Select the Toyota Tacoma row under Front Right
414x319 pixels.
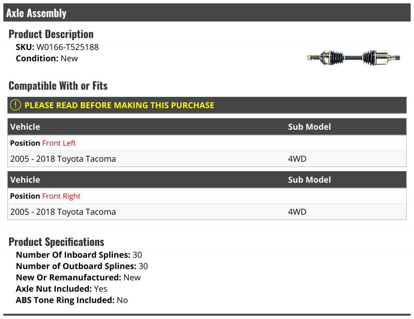pyautogui.click(x=63, y=212)
